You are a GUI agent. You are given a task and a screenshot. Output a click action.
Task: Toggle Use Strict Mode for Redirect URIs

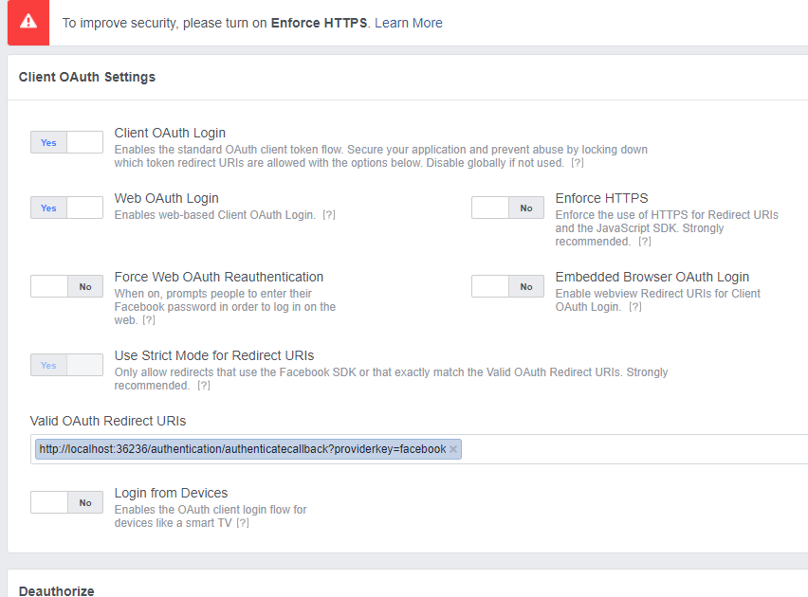point(66,365)
